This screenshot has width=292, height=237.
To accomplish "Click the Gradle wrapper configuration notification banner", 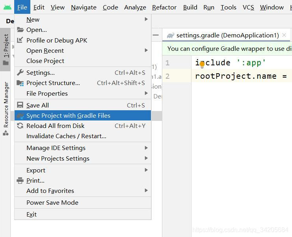I will click(227, 49).
